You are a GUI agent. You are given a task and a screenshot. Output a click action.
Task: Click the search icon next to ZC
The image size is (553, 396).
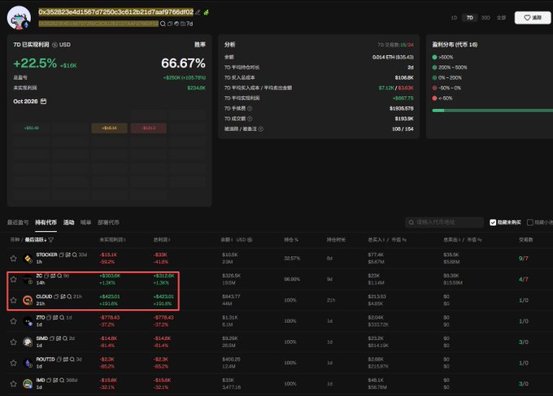point(59,276)
